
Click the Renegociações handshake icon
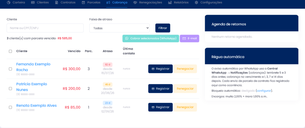point(135,2)
